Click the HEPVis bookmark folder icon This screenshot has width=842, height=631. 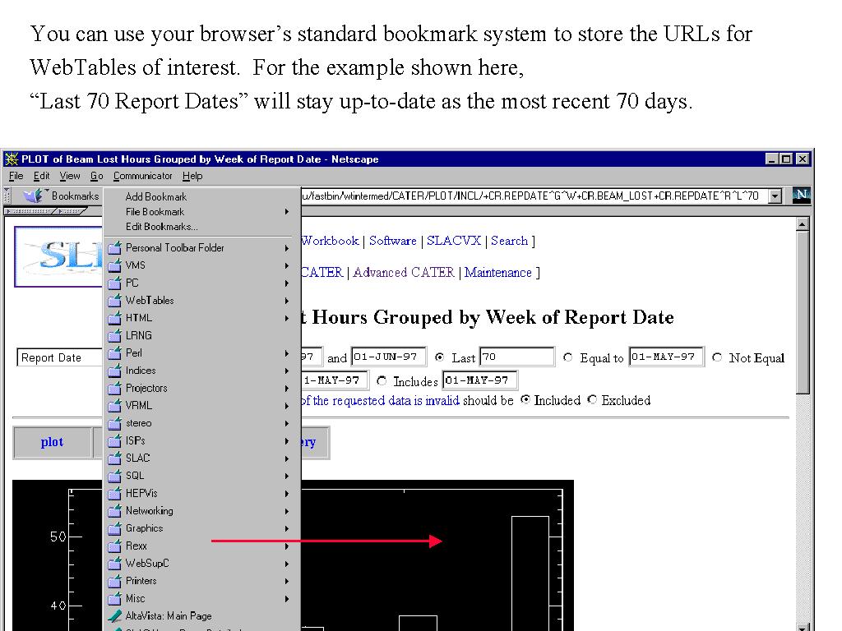pos(115,494)
